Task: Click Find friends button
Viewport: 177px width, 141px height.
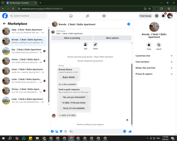Action: coord(145,16)
